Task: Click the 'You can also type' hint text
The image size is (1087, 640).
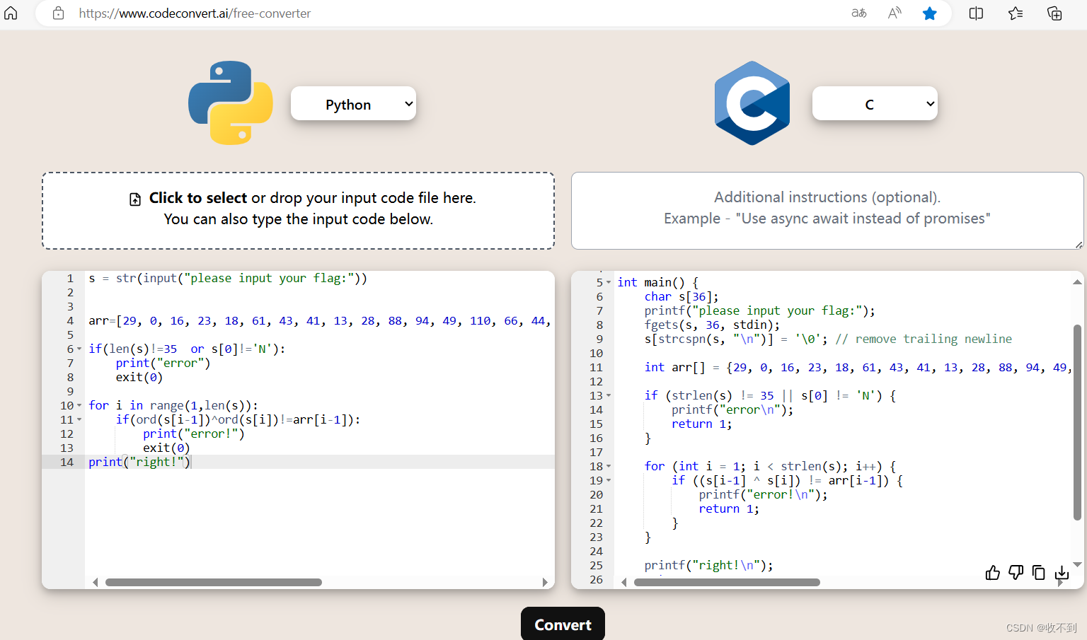Action: 298,219
